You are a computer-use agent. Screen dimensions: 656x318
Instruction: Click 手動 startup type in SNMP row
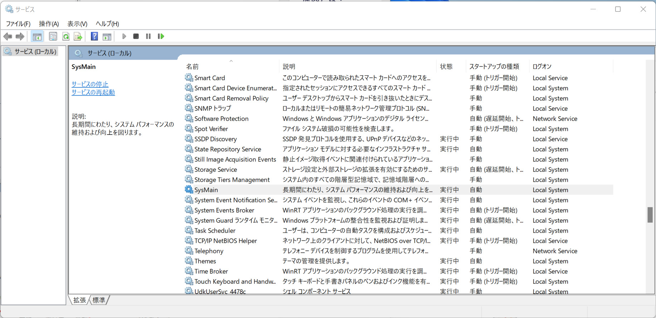coord(476,108)
